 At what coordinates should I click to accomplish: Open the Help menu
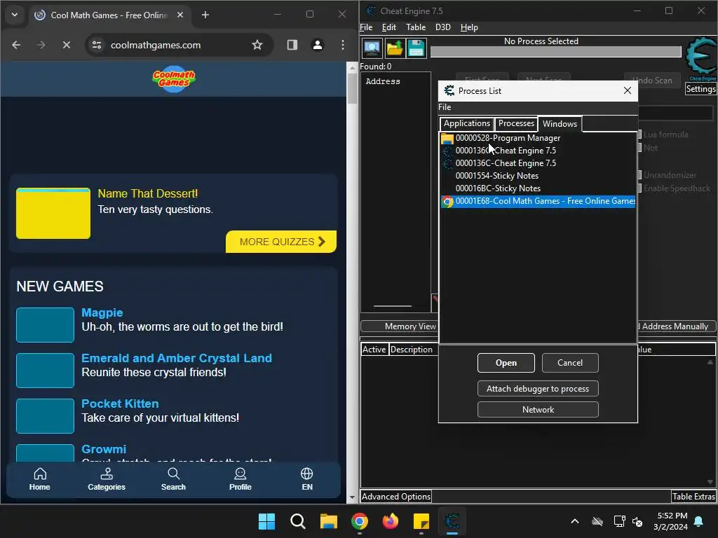click(x=469, y=27)
